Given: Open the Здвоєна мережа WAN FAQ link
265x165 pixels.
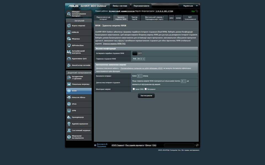Looking at the screenshot, I should tap(114, 44).
